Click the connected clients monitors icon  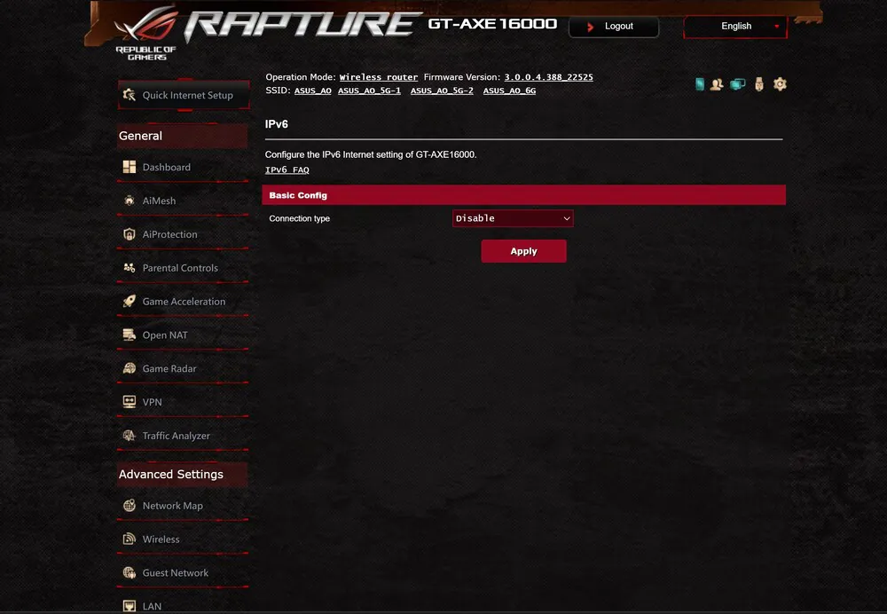coord(738,84)
